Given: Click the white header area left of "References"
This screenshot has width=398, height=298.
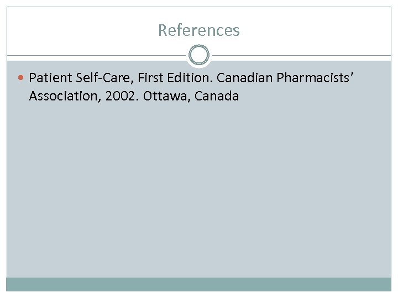Looking at the screenshot, I should click(77, 30).
